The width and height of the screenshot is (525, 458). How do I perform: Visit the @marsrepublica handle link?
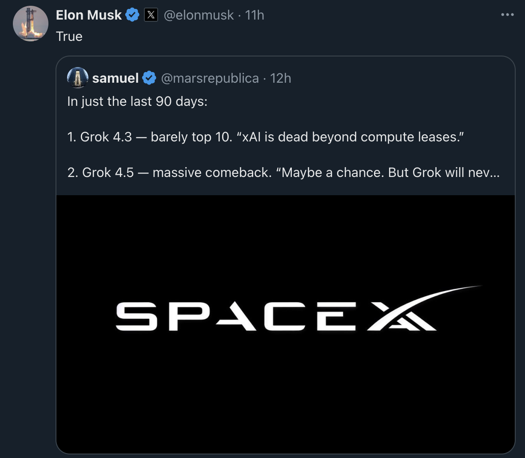210,78
